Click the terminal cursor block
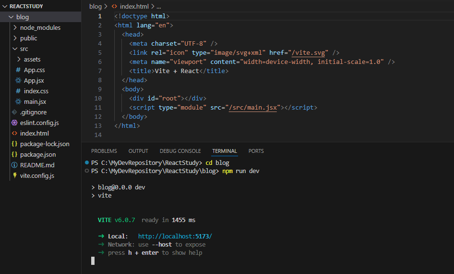 93,261
